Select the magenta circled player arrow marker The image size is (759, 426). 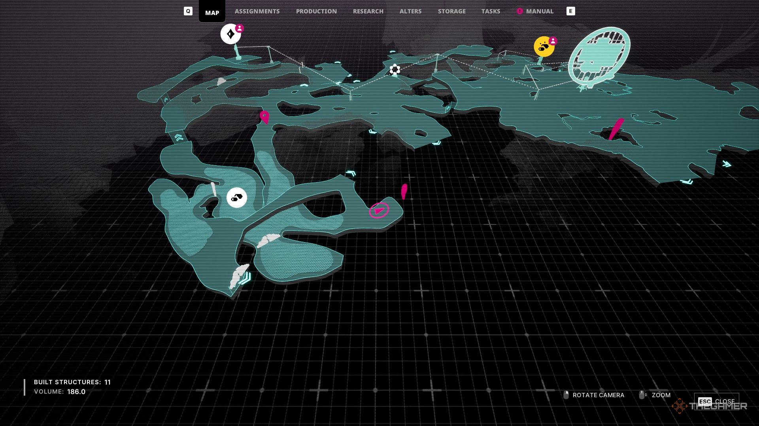pyautogui.click(x=379, y=210)
